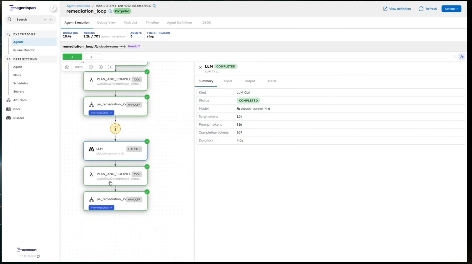Switch to the list layout view icon
Image resolution: width=472 pixels, height=264 pixels.
point(455,57)
